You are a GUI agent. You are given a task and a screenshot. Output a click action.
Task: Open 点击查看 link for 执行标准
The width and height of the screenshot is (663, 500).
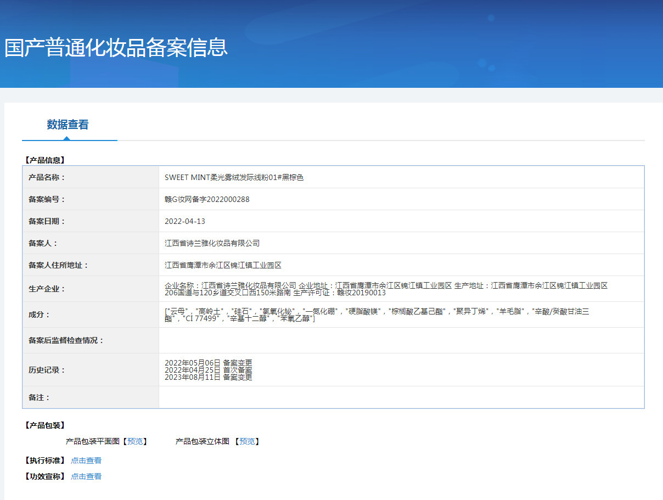86,460
